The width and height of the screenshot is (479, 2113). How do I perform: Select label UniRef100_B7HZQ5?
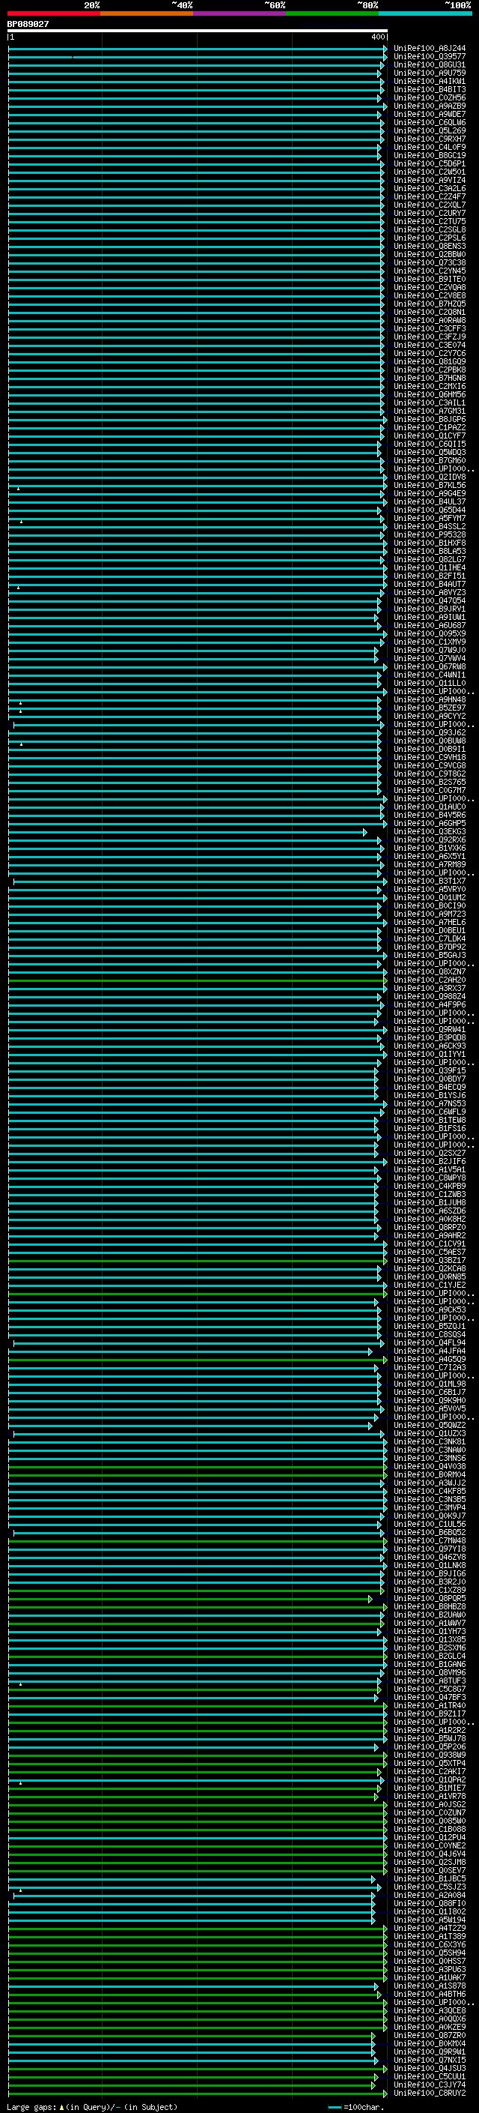[x=430, y=304]
